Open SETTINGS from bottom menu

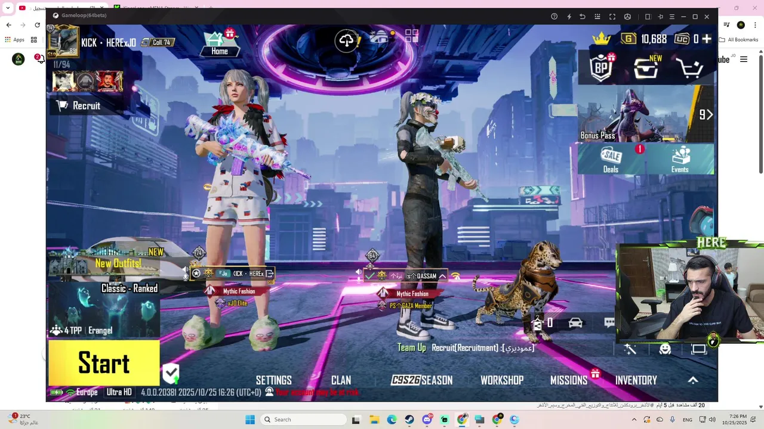click(x=273, y=380)
